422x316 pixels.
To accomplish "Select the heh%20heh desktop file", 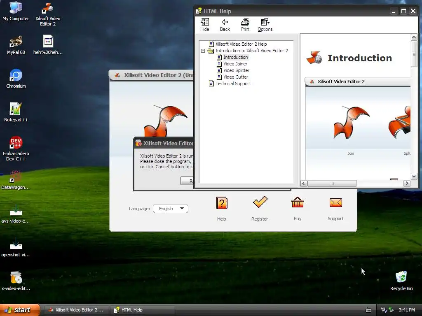I will 48,45.
